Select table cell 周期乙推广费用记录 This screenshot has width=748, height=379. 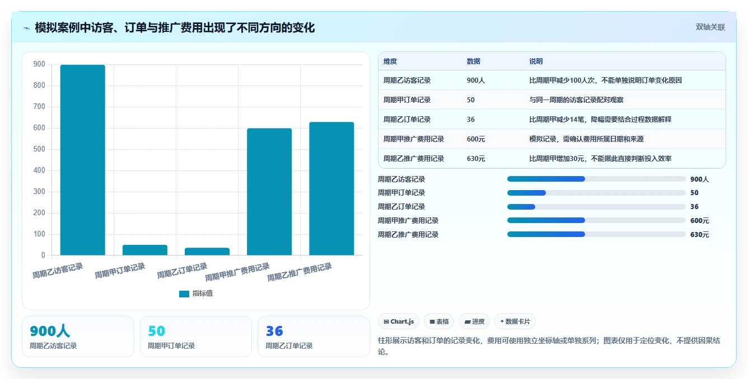(x=414, y=159)
